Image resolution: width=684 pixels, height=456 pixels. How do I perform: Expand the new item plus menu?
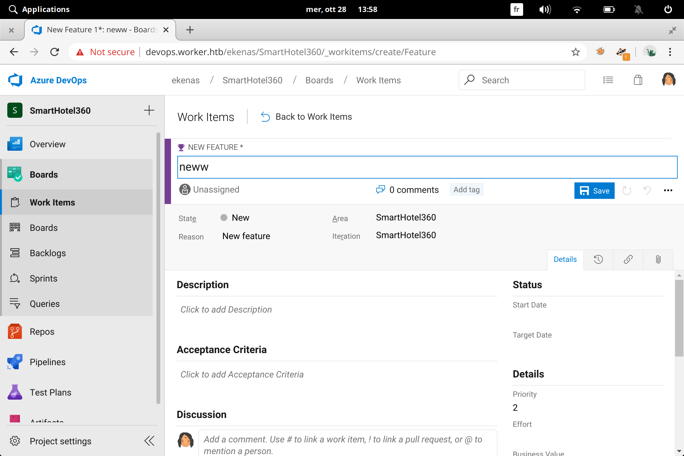[149, 111]
